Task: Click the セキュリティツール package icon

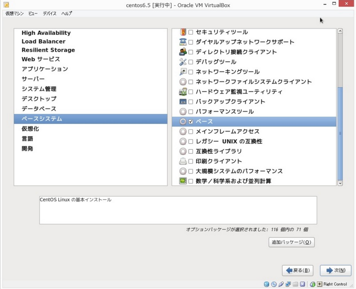Action: [x=183, y=32]
